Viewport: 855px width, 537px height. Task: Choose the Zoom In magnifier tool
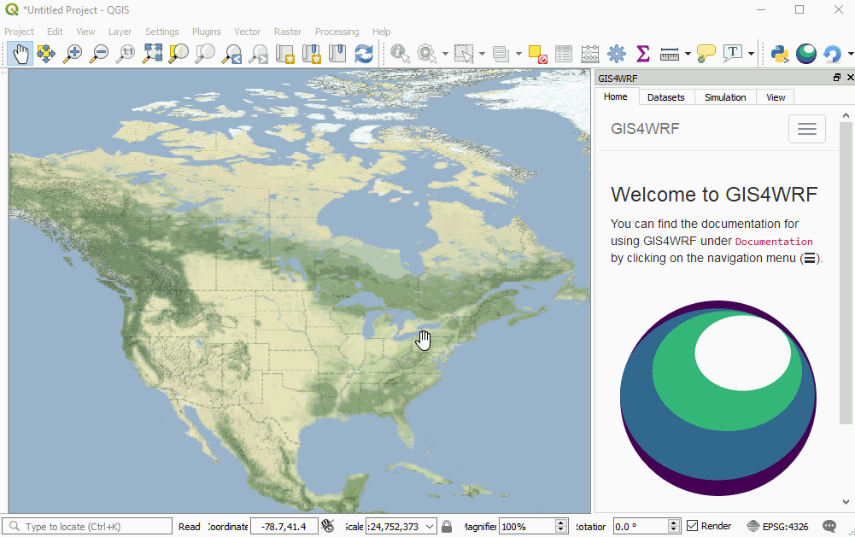(73, 54)
